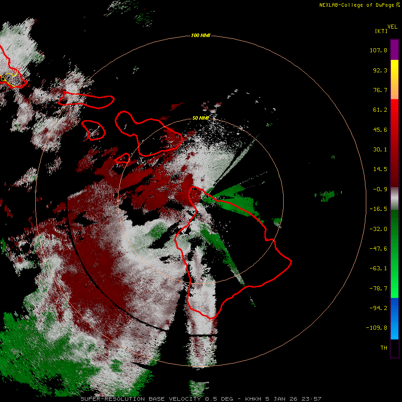Image resolution: width=402 pixels, height=402 pixels.
Task: Click the 61.2 legend value
Action: click(x=380, y=110)
